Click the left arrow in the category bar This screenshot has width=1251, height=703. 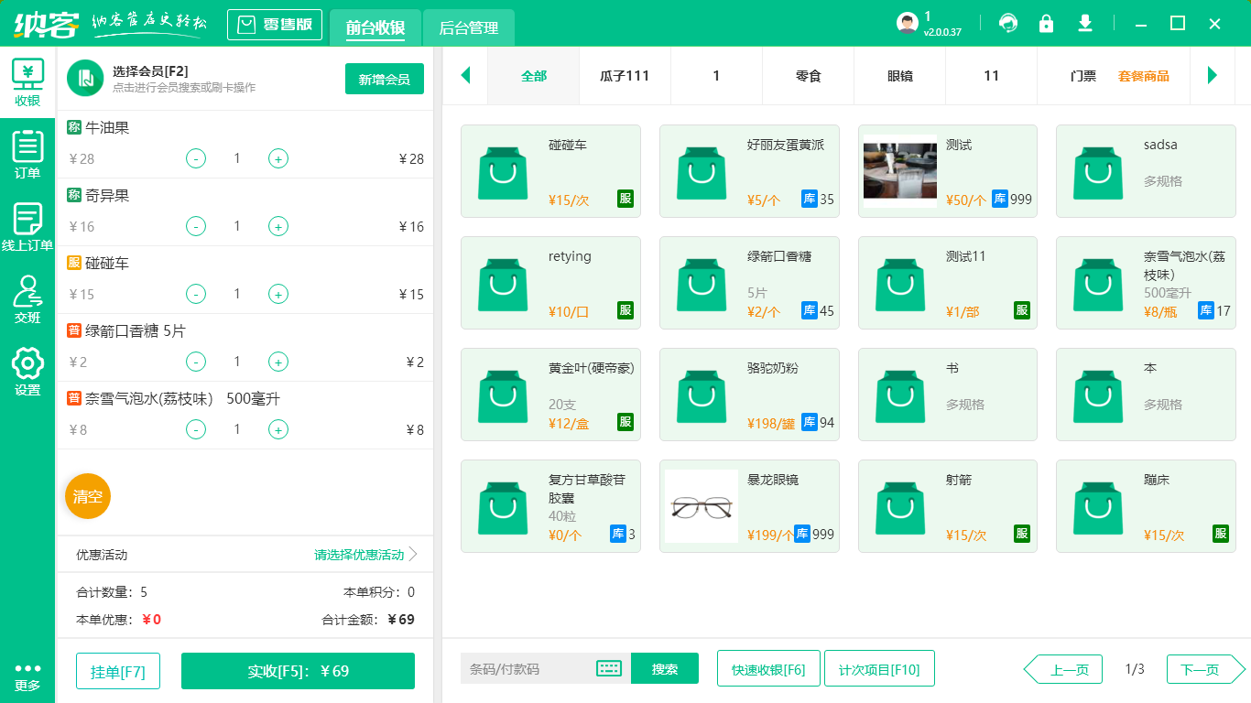465,75
